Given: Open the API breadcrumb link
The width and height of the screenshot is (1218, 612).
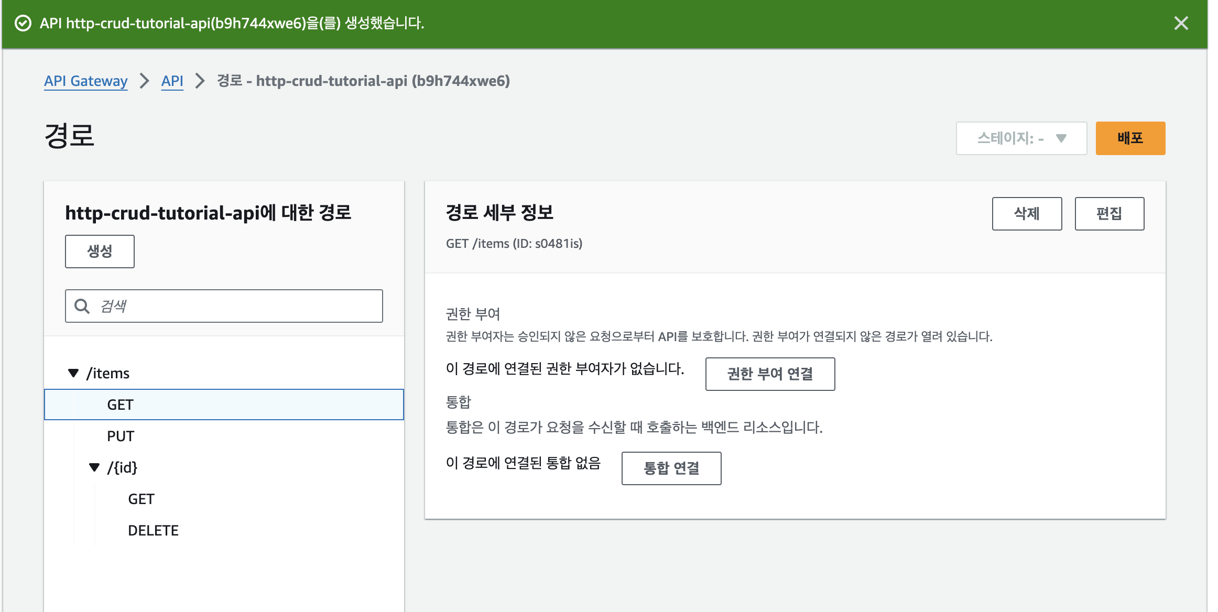Looking at the screenshot, I should click(x=172, y=81).
